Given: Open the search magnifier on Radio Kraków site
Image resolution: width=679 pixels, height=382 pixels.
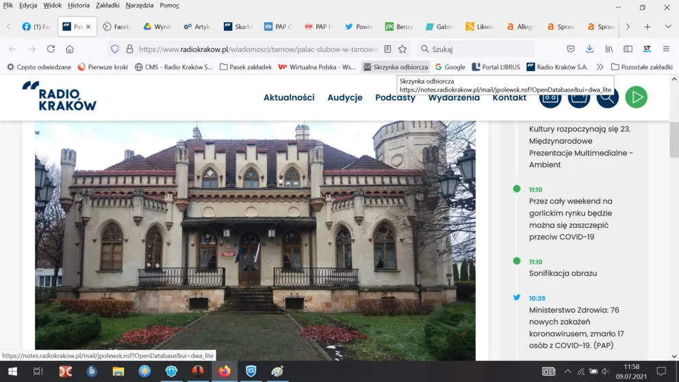Looking at the screenshot, I should (608, 99).
